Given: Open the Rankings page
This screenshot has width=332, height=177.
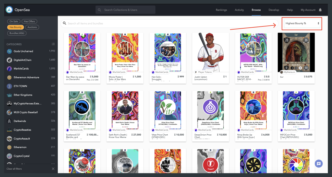Looking at the screenshot, I should 221,10.
